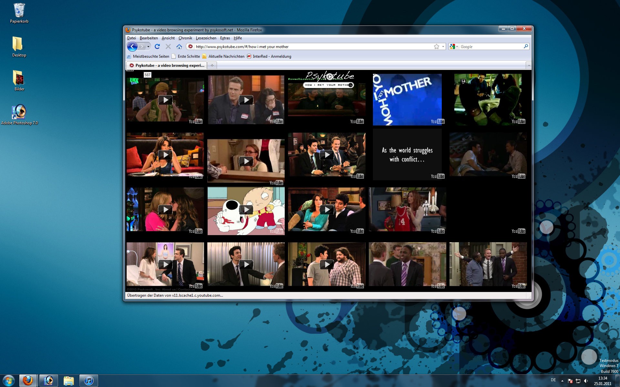Open the Meistbesuchte Seiten bookmark folder
The height and width of the screenshot is (387, 620).
click(148, 56)
